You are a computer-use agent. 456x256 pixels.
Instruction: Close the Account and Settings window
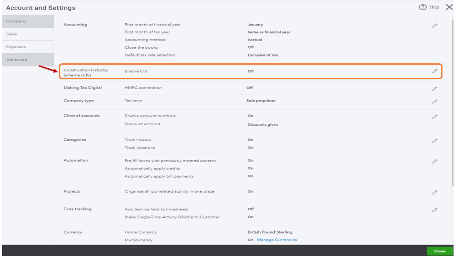pyautogui.click(x=449, y=7)
